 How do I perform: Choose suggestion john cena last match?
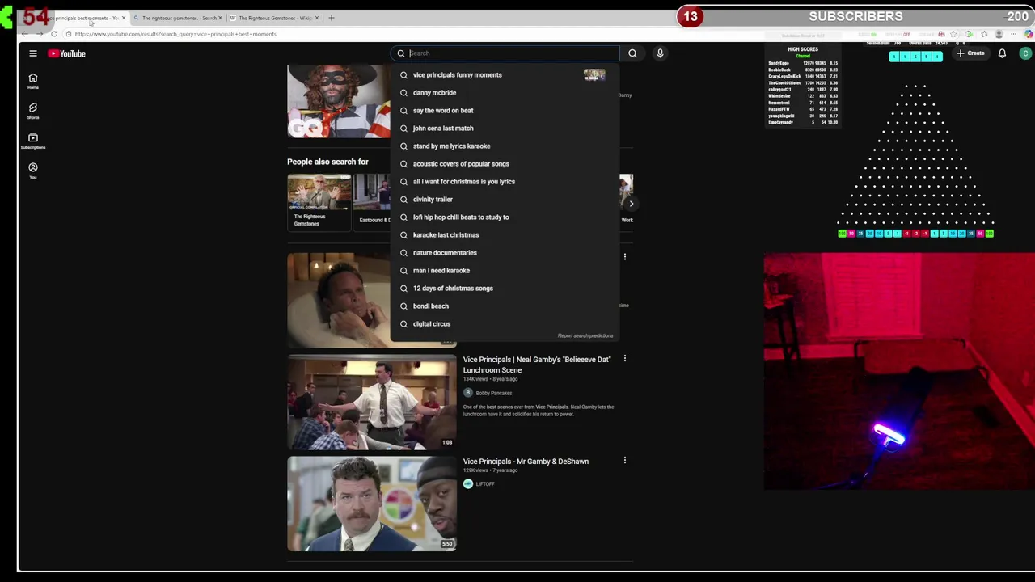pos(505,128)
